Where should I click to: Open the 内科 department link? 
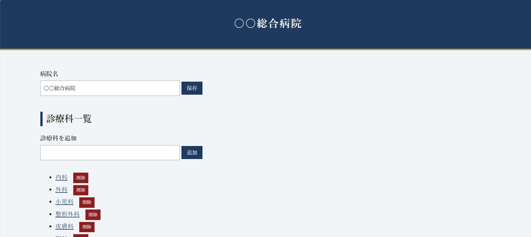pos(61,177)
